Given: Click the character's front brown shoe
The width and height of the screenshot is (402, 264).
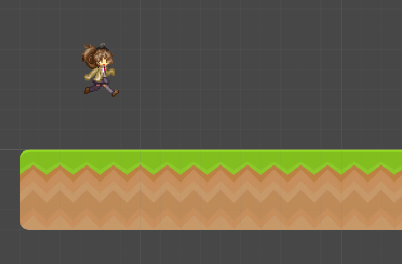Looking at the screenshot, I should pyautogui.click(x=115, y=93).
